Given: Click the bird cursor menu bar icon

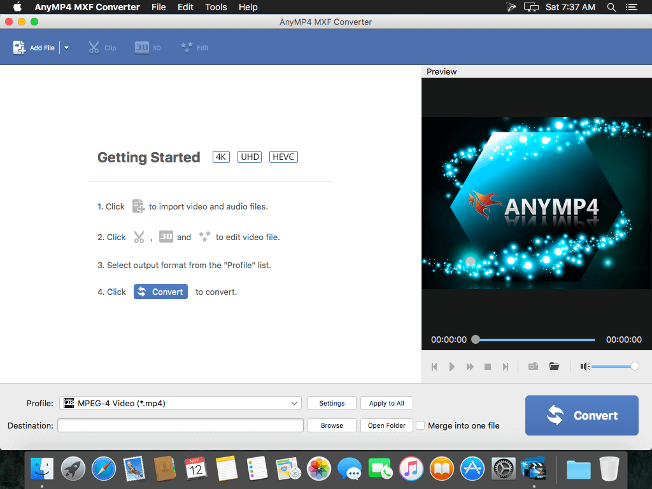Looking at the screenshot, I should click(511, 7).
